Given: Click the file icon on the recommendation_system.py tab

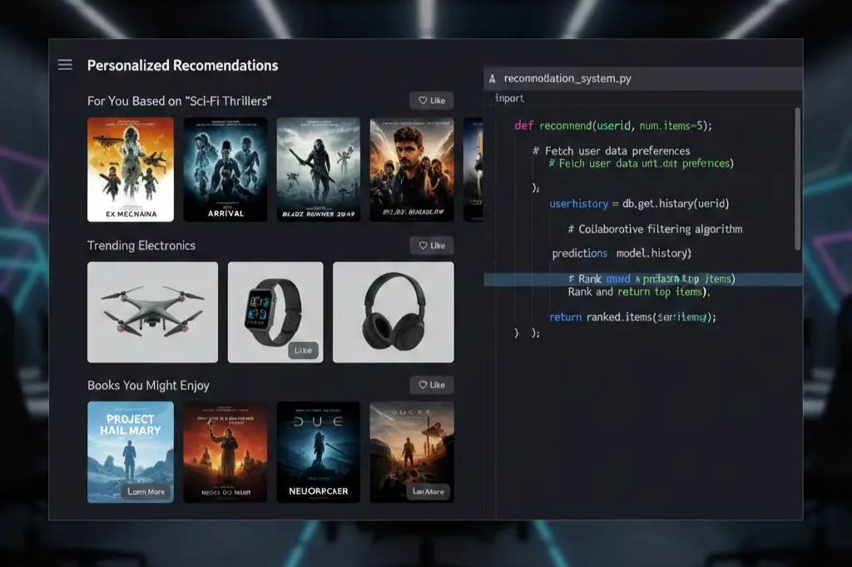Looking at the screenshot, I should pyautogui.click(x=493, y=77).
